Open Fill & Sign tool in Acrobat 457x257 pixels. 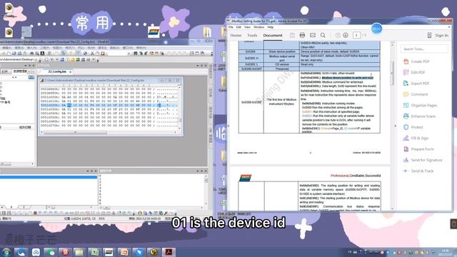(x=416, y=138)
